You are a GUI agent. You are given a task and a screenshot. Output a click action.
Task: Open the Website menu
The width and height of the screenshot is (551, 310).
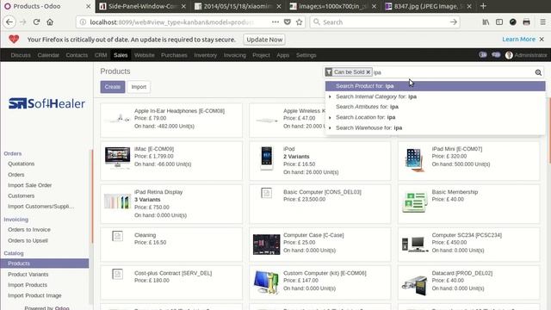(x=144, y=55)
